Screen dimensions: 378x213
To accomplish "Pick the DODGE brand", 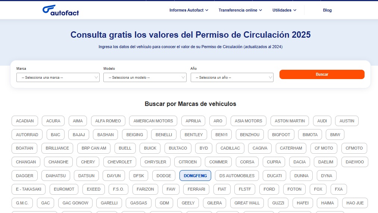I will click(164, 176).
